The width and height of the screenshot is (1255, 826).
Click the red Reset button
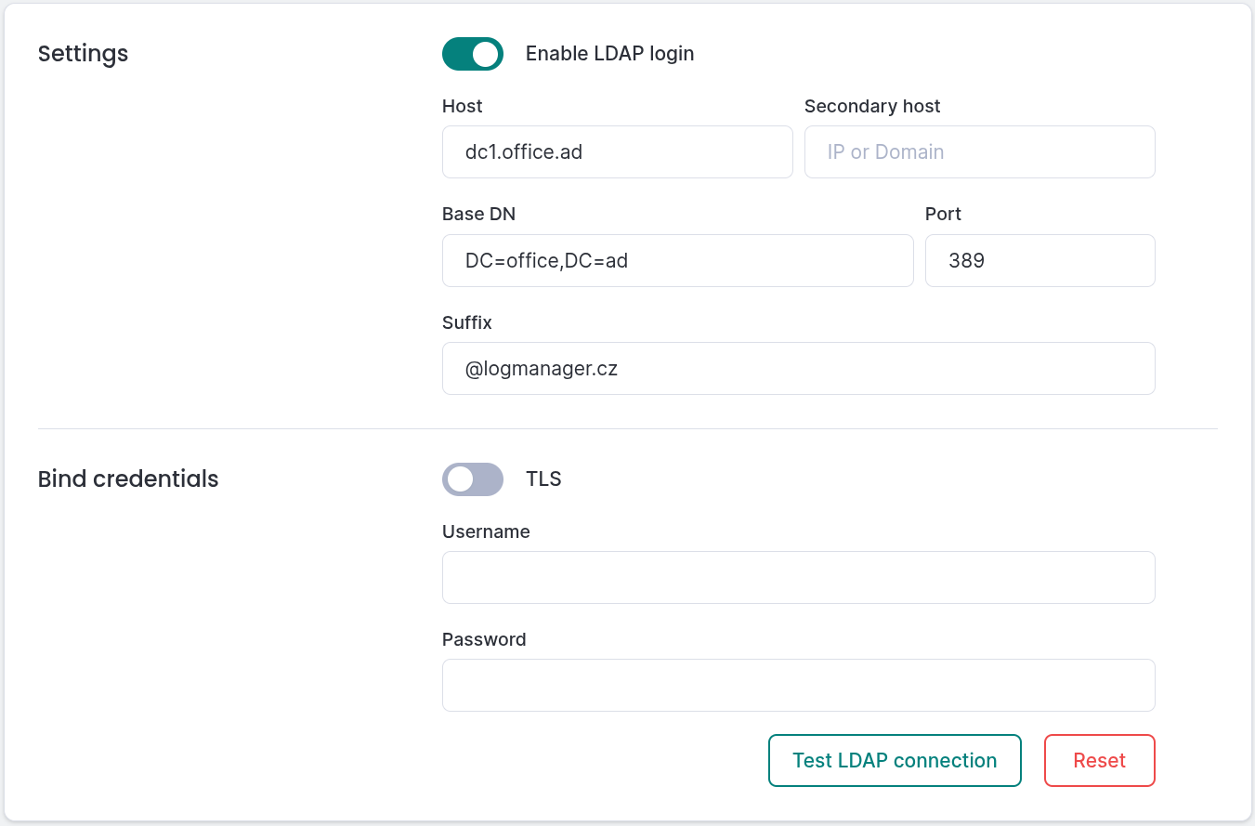(x=1099, y=760)
